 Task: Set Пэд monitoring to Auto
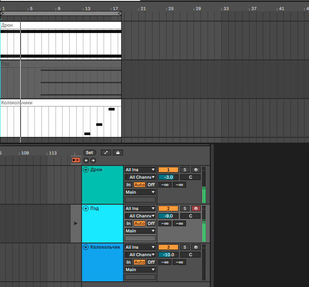[140, 224]
